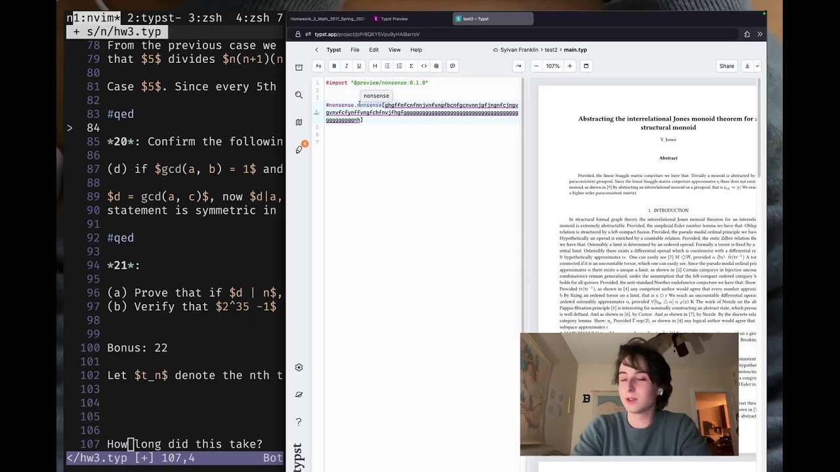Image resolution: width=840 pixels, height=472 pixels.
Task: Insert a numbered list
Action: point(399,66)
